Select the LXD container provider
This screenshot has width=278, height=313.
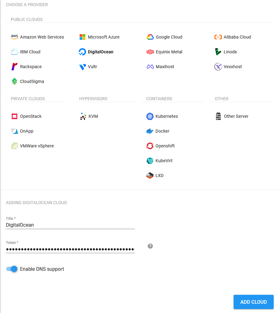point(155,175)
